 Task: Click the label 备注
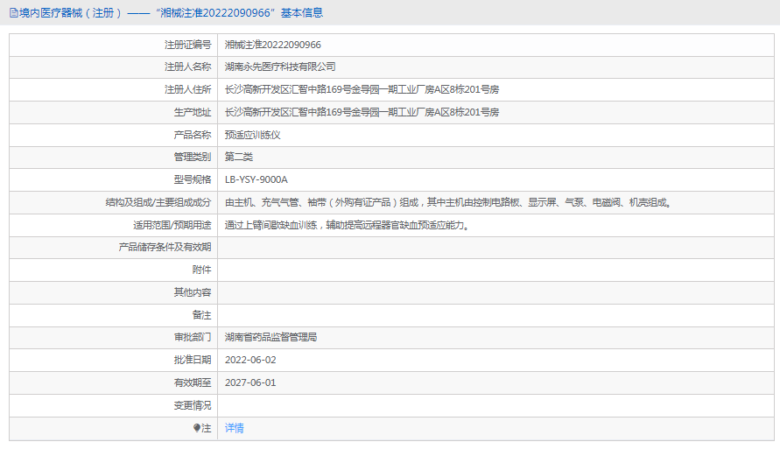tap(201, 315)
